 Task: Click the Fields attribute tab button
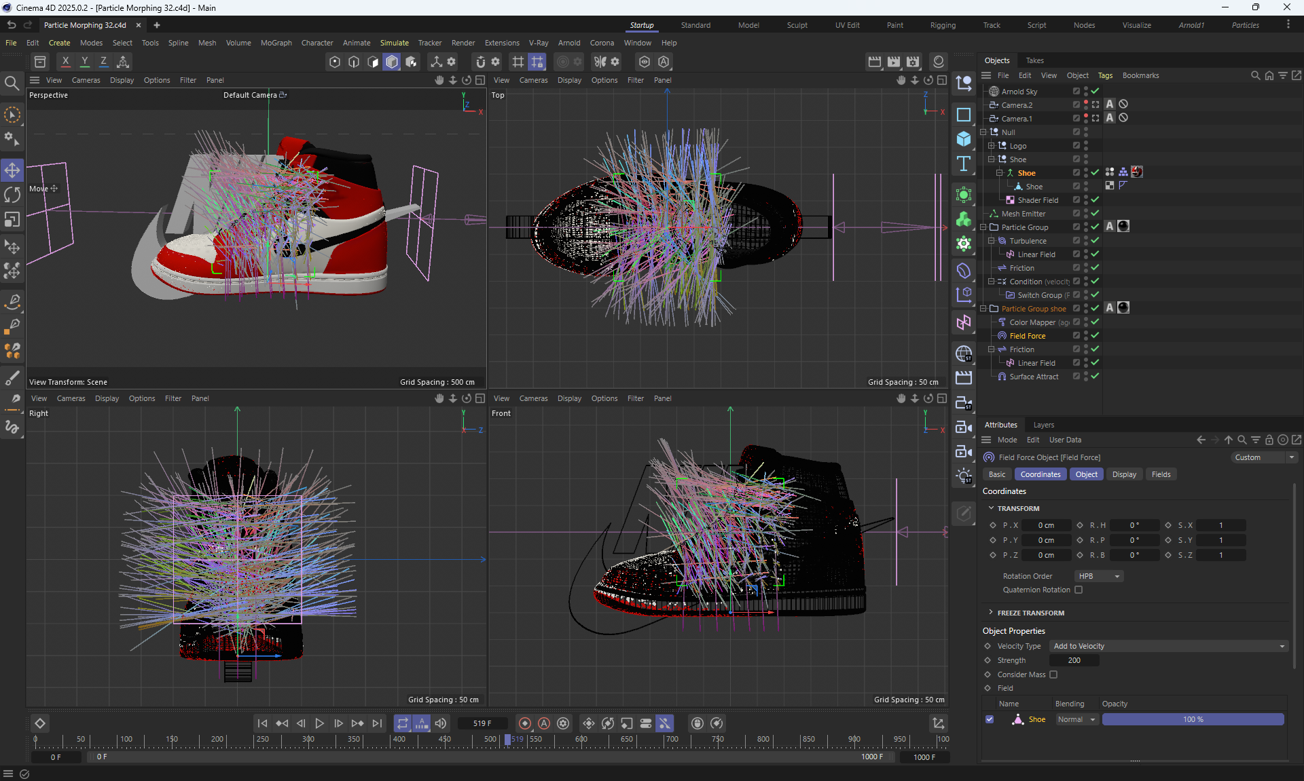tap(1161, 474)
